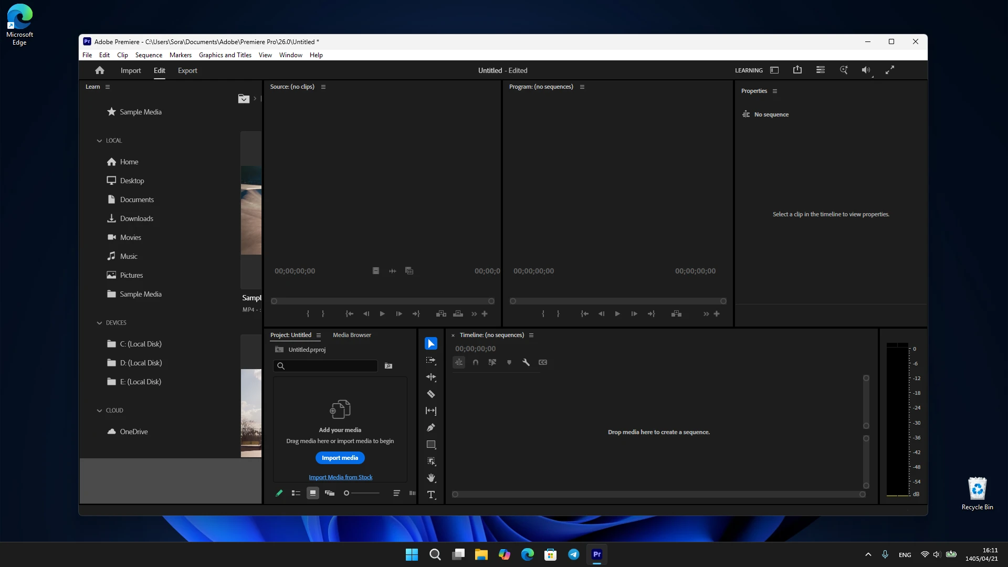Open the Source monitor panel menu
The image size is (1008, 567).
[x=323, y=87]
